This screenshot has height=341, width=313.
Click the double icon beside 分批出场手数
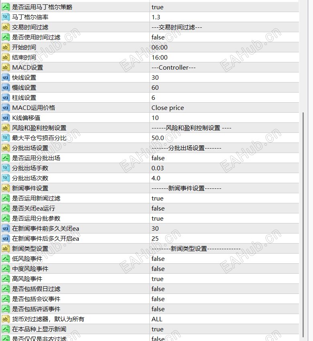(6, 168)
